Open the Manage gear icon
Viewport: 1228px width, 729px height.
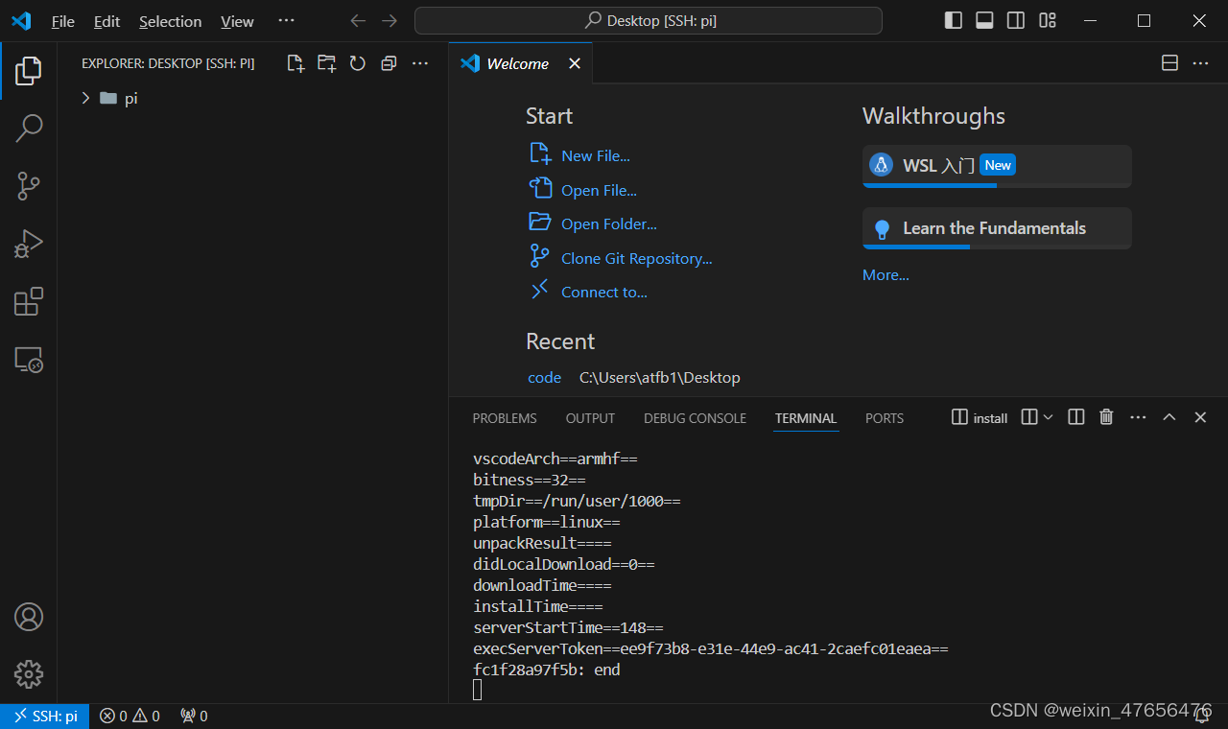point(29,673)
